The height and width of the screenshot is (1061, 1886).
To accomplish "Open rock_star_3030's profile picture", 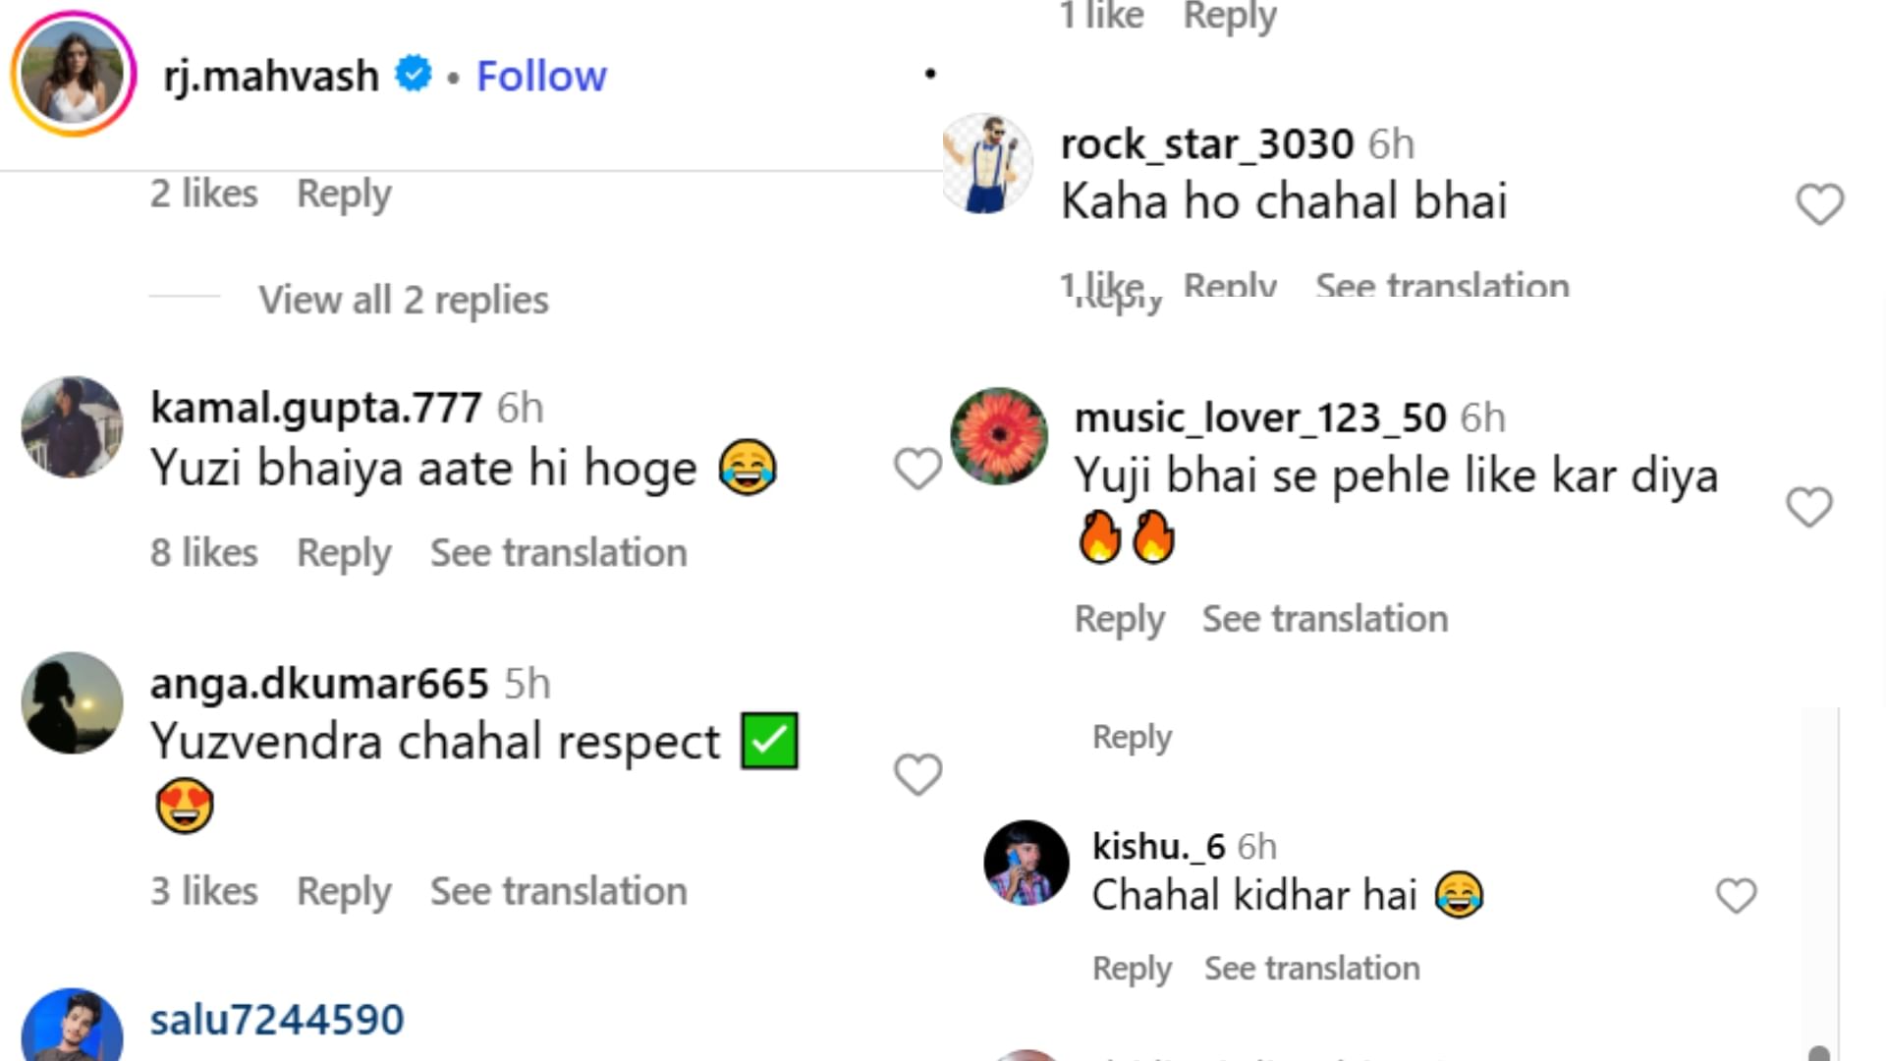I will coord(987,163).
